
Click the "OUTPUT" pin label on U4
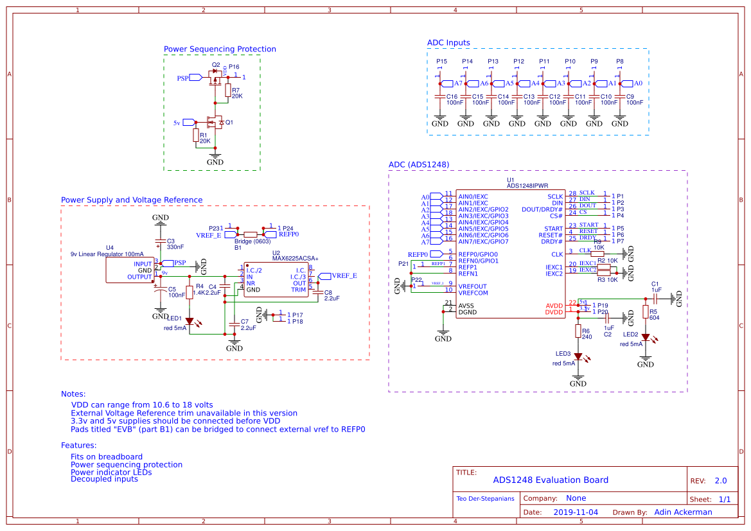click(139, 277)
